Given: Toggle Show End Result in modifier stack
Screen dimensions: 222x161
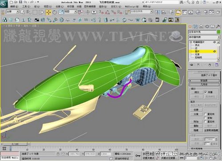Looking at the screenshot, I should click(x=198, y=65).
